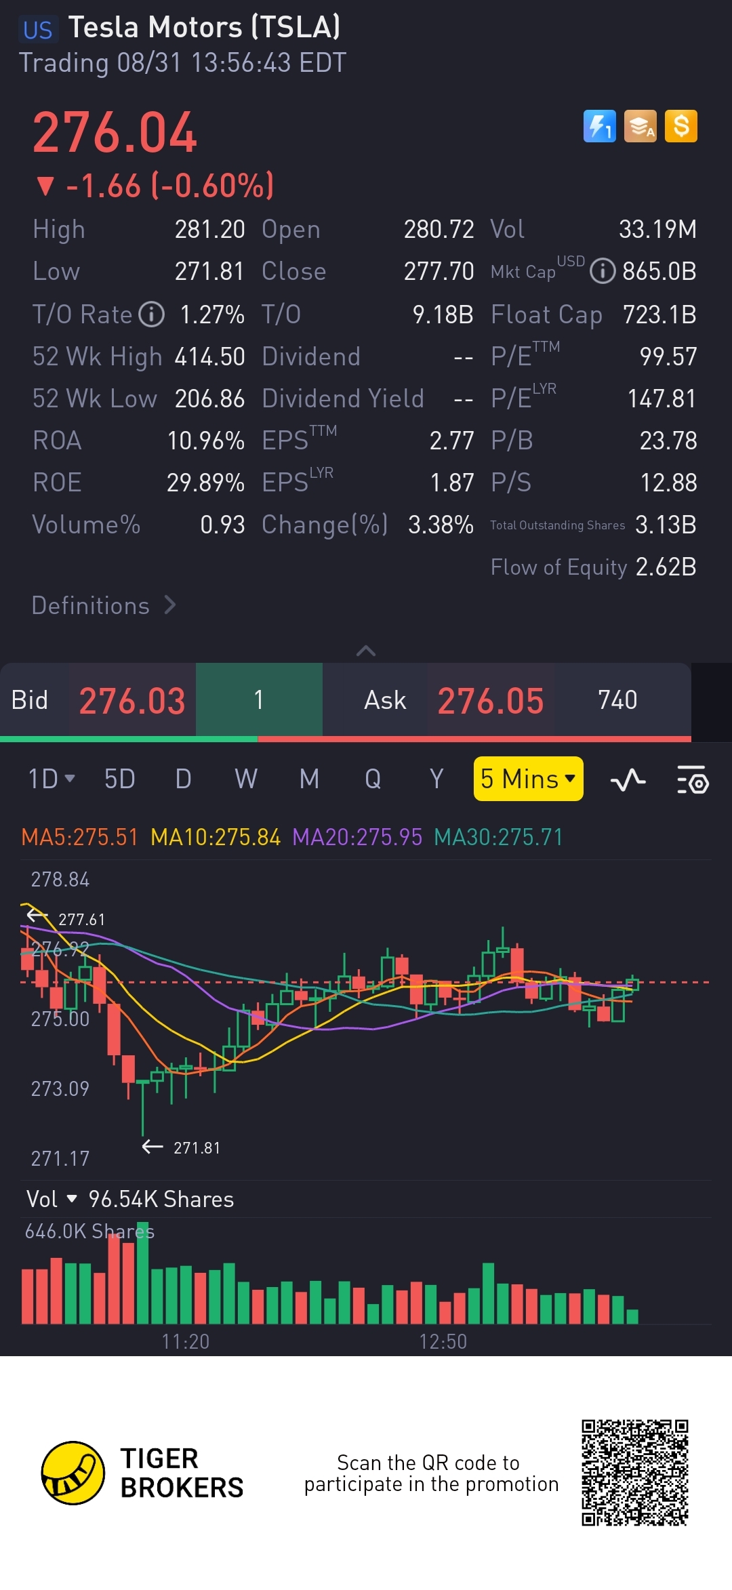Screen dimensions: 732x1590
Task: Select the M monthly chart tab
Action: pos(309,779)
